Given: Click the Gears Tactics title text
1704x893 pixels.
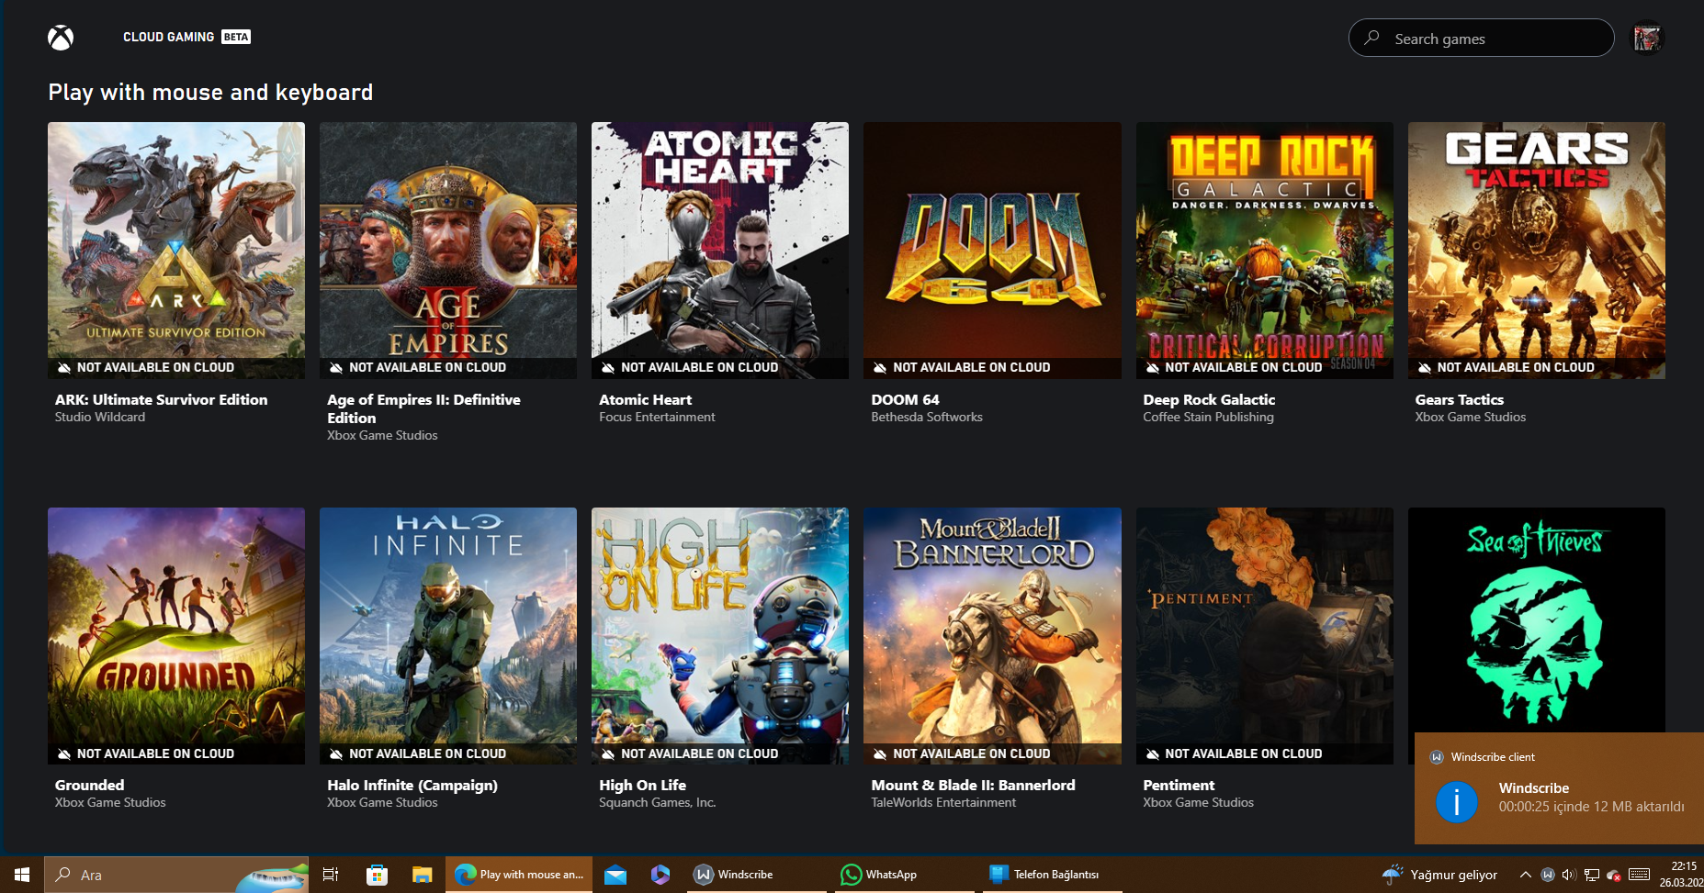Looking at the screenshot, I should [x=1459, y=399].
